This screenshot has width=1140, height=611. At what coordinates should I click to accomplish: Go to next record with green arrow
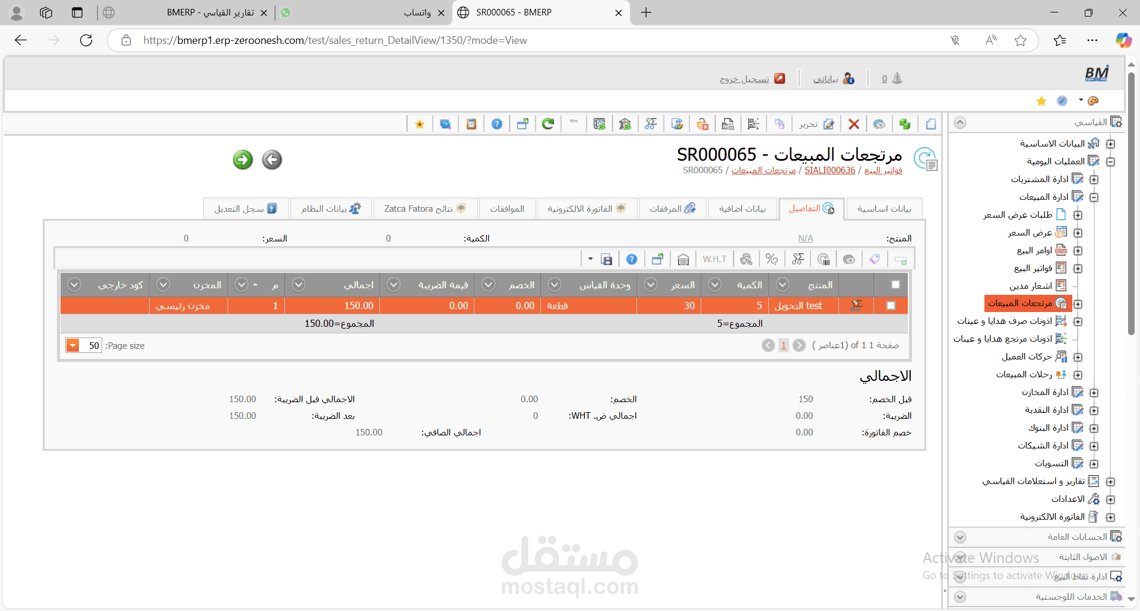(x=243, y=160)
